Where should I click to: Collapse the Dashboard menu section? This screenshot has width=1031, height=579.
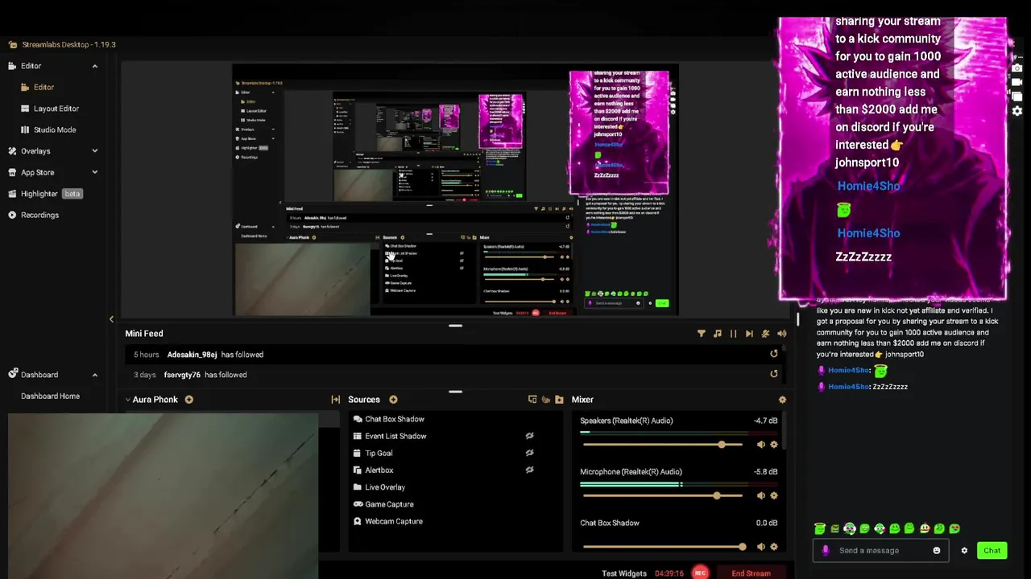click(x=94, y=375)
